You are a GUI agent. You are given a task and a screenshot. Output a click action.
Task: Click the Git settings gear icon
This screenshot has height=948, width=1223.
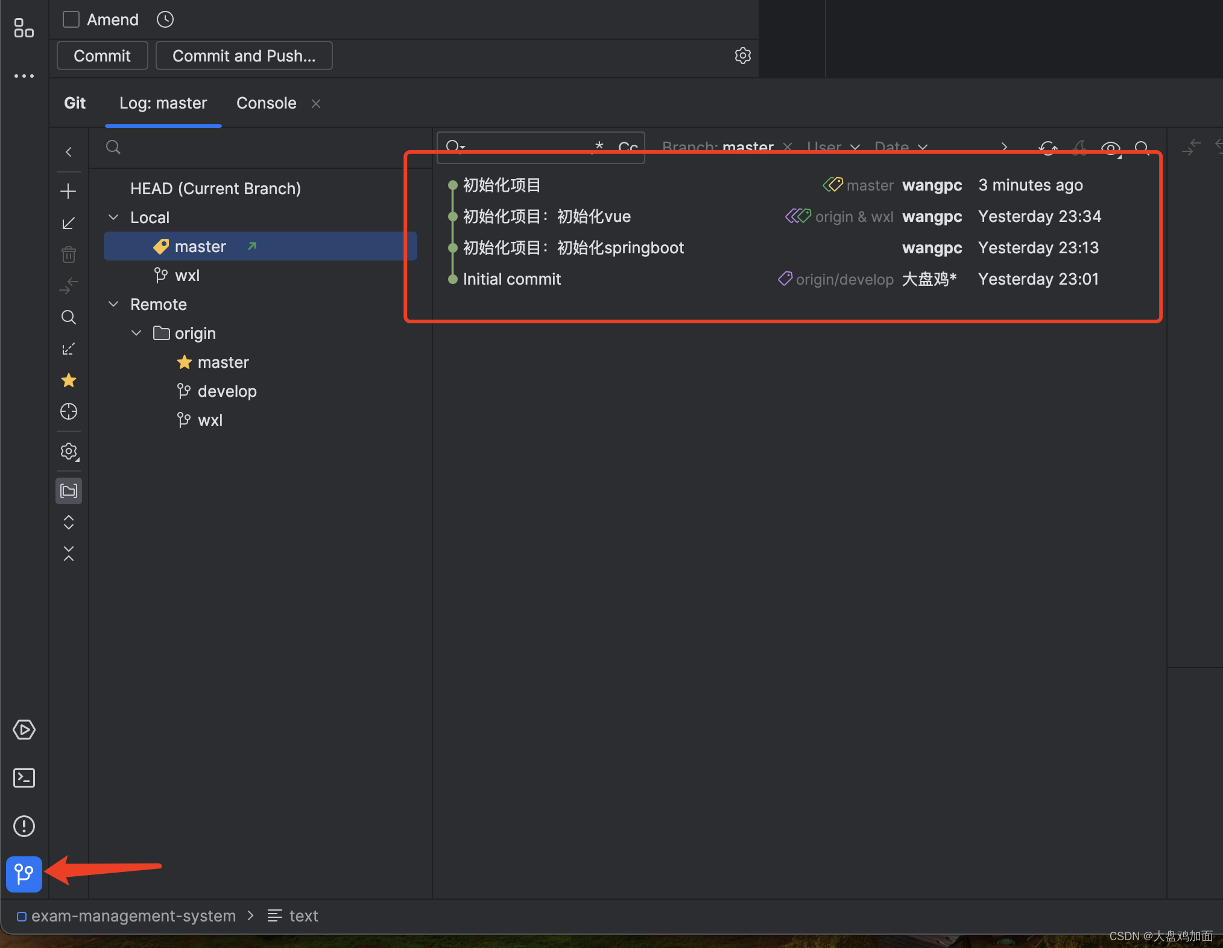[742, 55]
